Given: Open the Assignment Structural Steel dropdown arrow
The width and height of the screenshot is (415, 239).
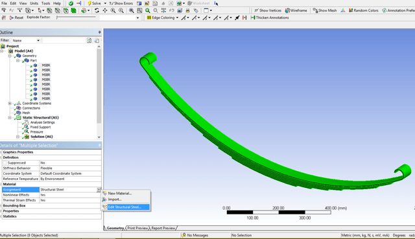Looking at the screenshot, I should coord(99,190).
